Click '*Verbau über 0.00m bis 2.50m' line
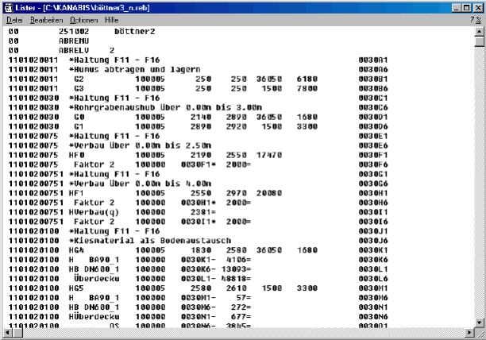Viewport: 486px width, 340px height. pyautogui.click(x=140, y=145)
